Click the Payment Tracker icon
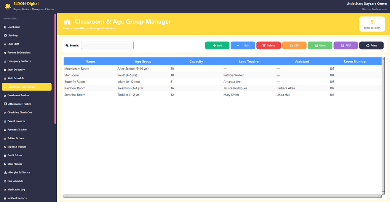The image size is (390, 202). point(5,130)
